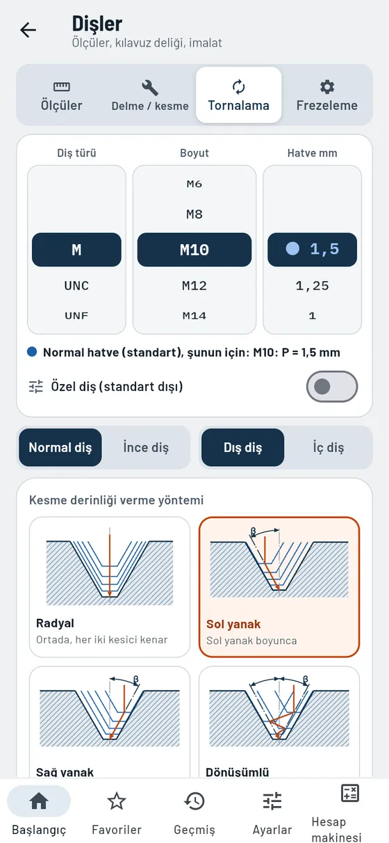The width and height of the screenshot is (389, 843).
Task: Select 1,25 pitch in Hatve picker
Action: pos(312,286)
